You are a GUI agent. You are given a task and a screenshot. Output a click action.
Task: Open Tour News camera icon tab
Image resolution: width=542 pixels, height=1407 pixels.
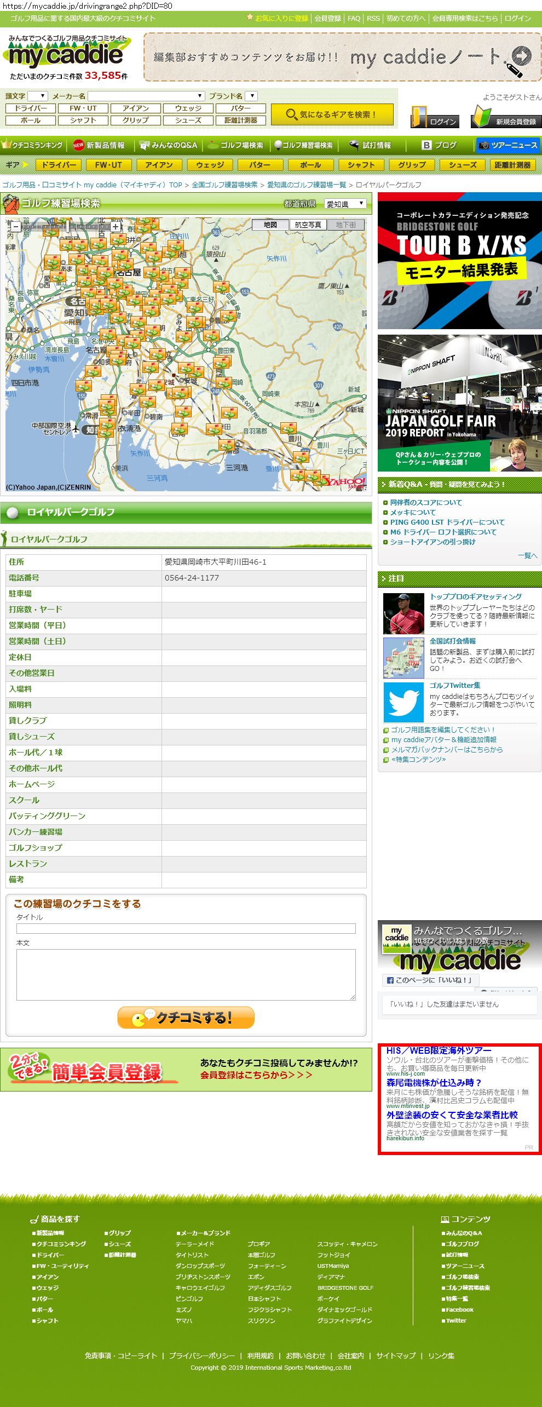point(508,145)
